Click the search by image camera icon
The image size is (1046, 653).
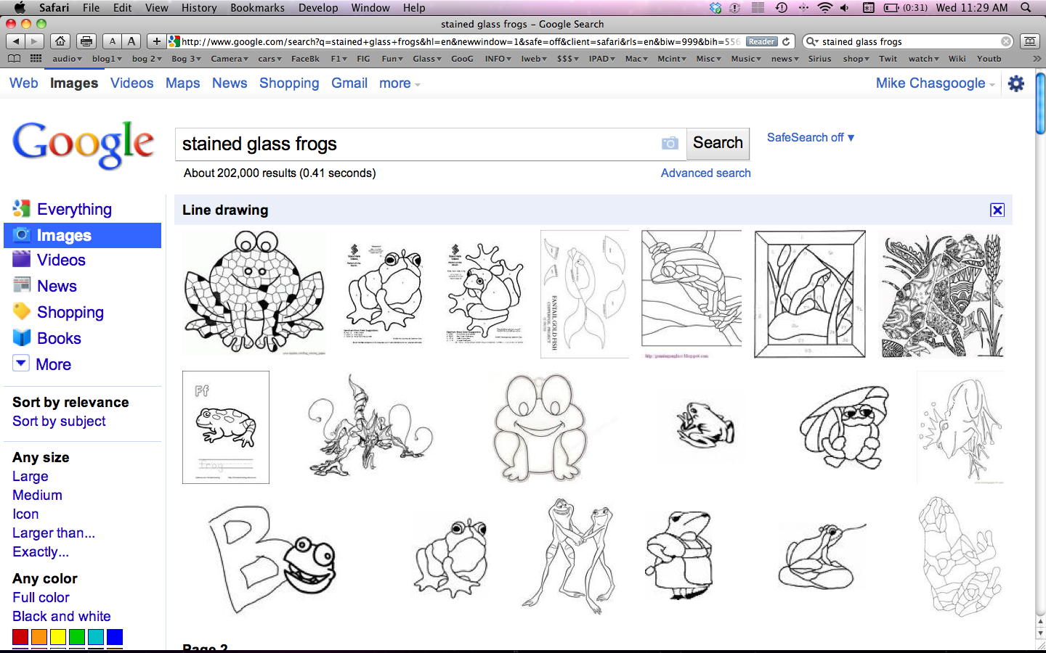pyautogui.click(x=670, y=144)
